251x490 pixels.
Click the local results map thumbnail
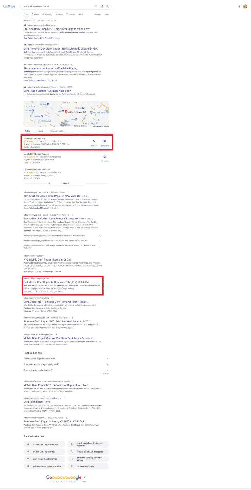pos(66,114)
